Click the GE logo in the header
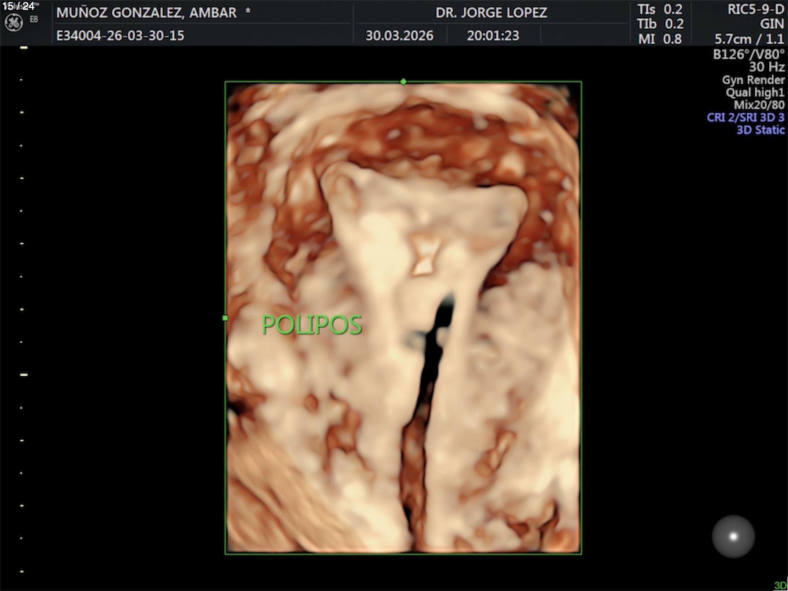 pos(13,23)
